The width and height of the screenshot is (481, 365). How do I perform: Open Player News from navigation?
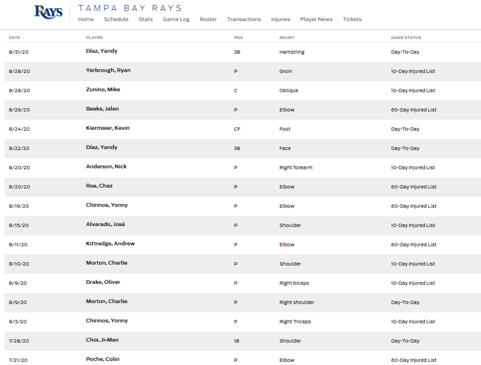click(x=316, y=19)
